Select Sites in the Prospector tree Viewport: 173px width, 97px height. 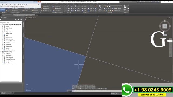7,35
